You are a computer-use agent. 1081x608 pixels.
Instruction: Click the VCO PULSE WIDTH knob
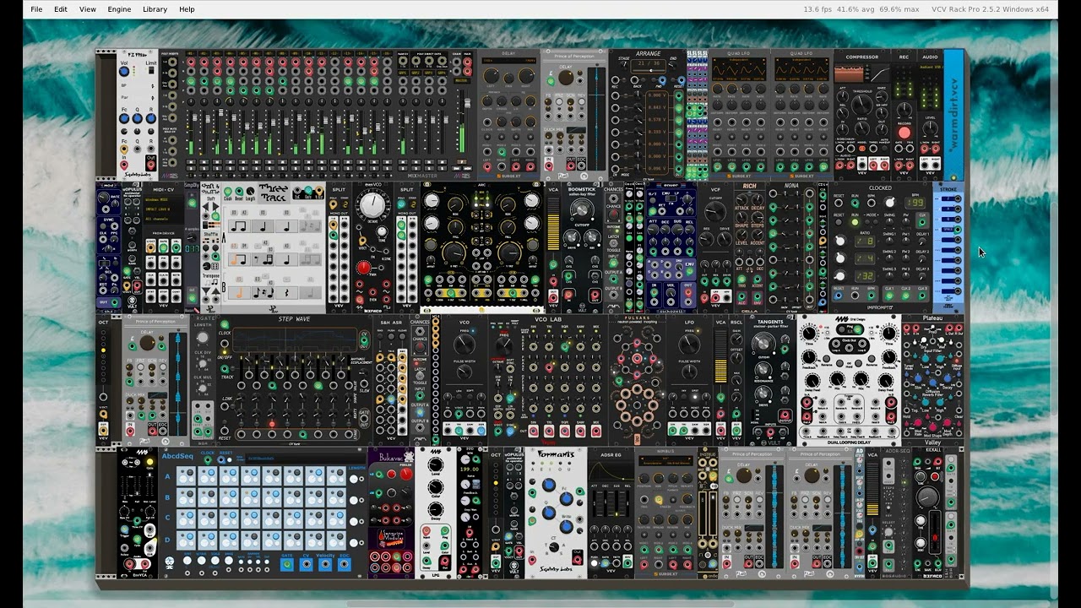(x=464, y=372)
